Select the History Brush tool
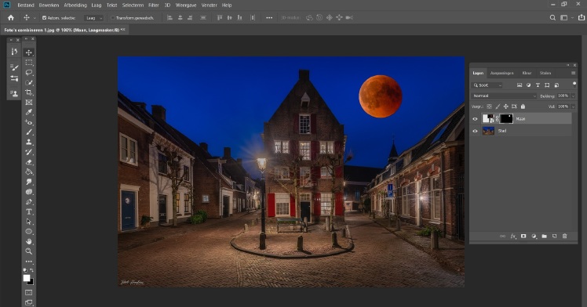The width and height of the screenshot is (587, 307). point(29,152)
